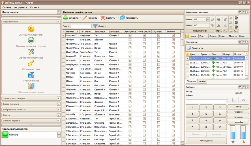Toggle Группировка checkbox for AcceptedB... row
Image resolution: width=251 pixels, height=146 pixels.
tap(158, 56)
